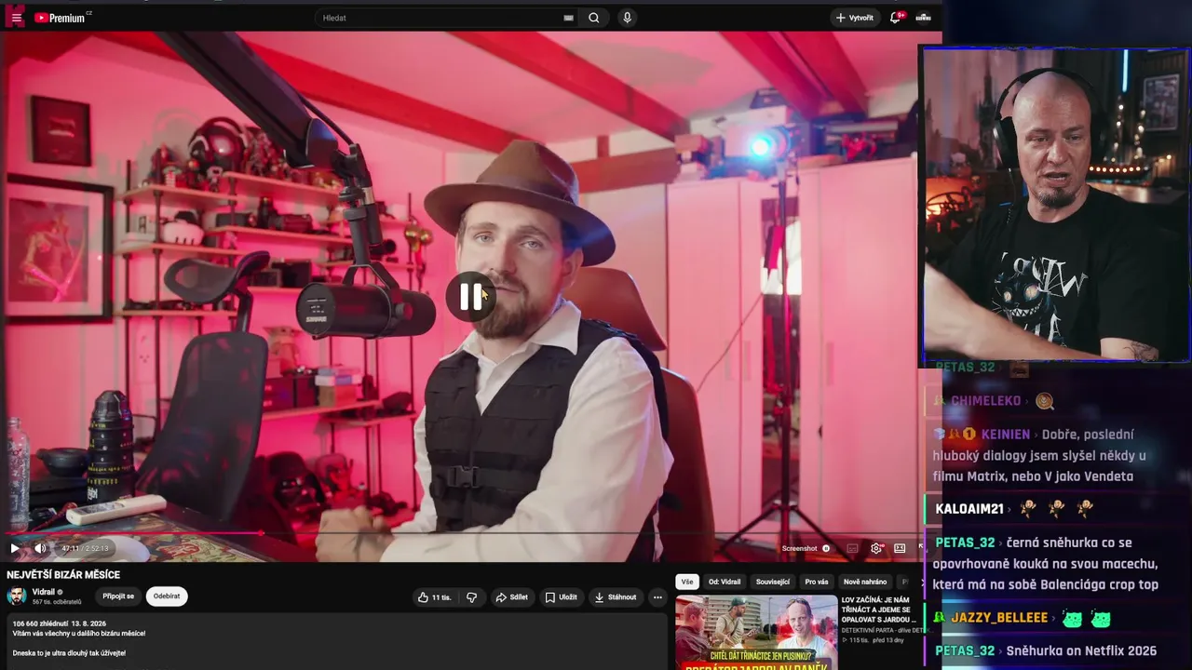
Task: Click the Sdílet share button
Action: pos(511,597)
